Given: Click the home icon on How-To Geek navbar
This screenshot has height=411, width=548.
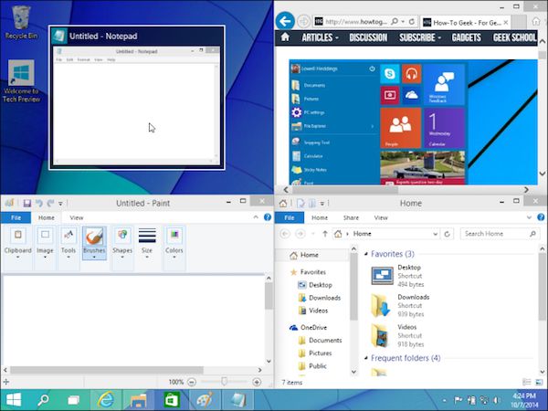Looking at the screenshot, I should coord(286,38).
